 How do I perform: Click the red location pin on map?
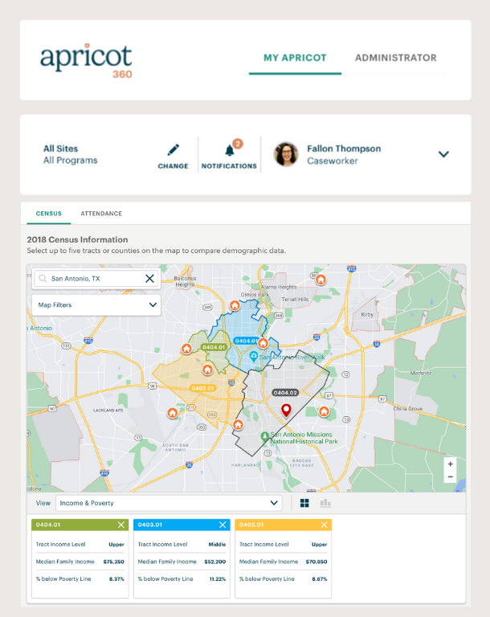[x=286, y=411]
